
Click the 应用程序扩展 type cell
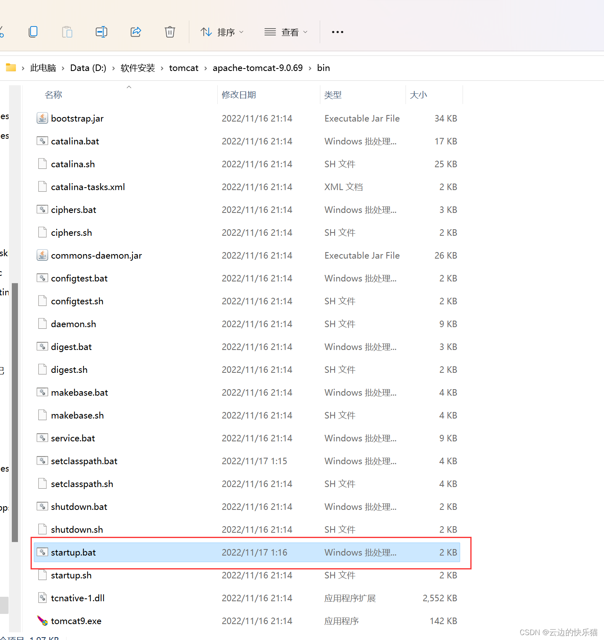350,598
